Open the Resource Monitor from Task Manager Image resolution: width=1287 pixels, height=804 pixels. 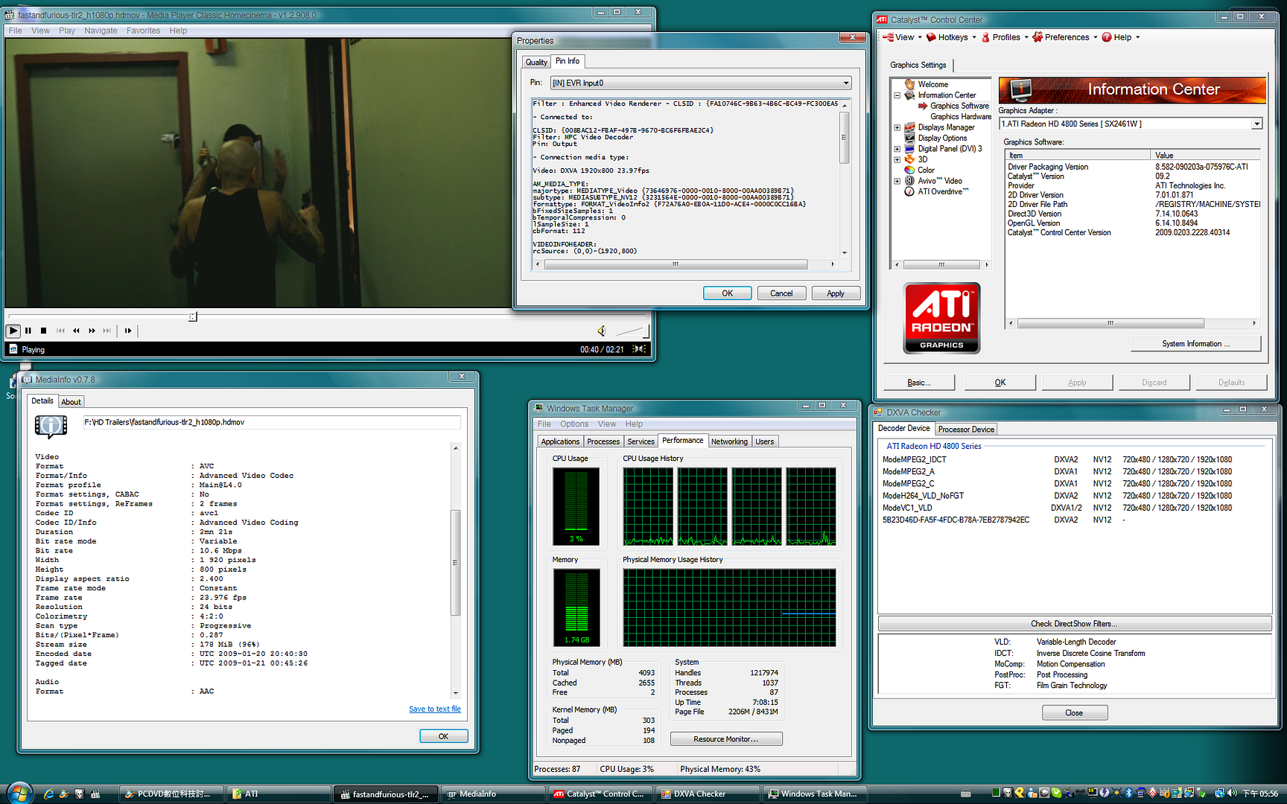[x=726, y=738]
